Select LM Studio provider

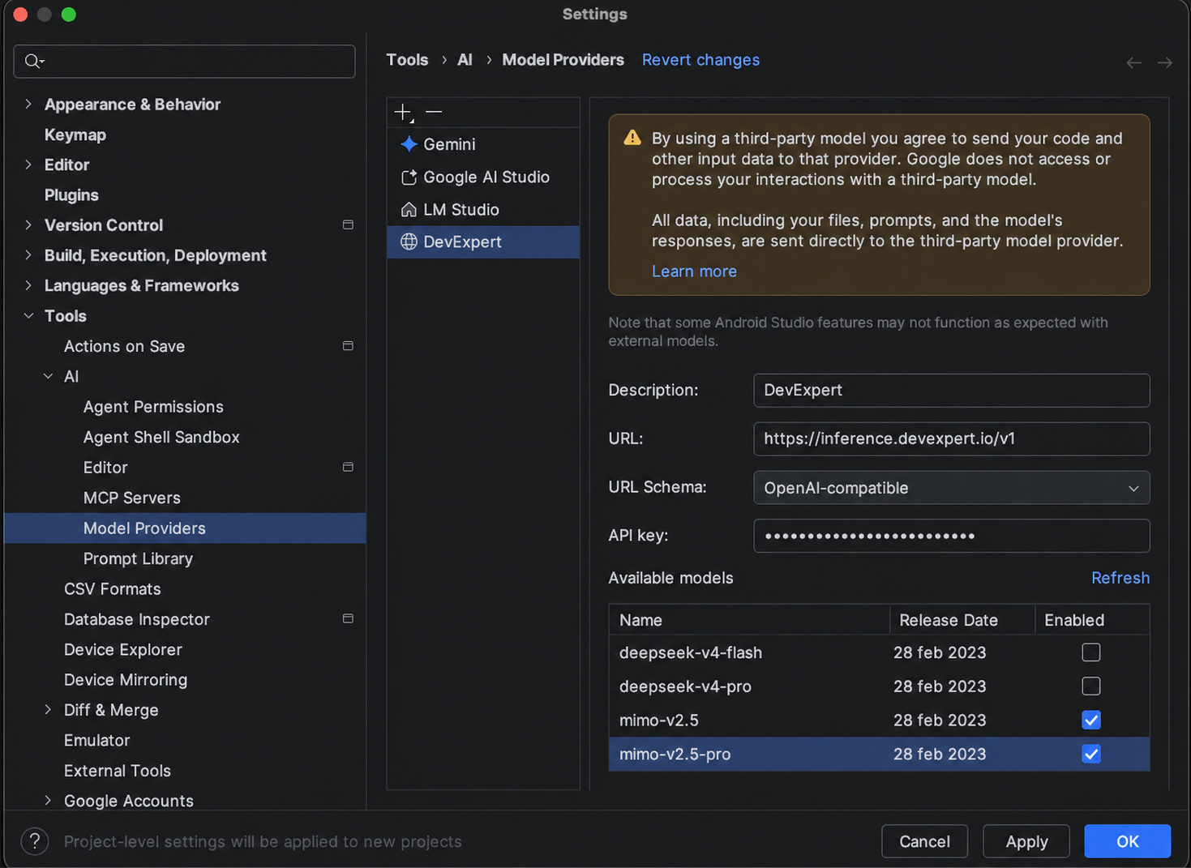point(483,209)
